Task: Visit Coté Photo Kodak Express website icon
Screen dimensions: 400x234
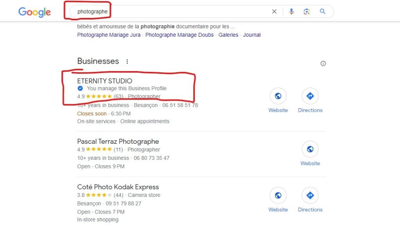Action: coord(278,195)
